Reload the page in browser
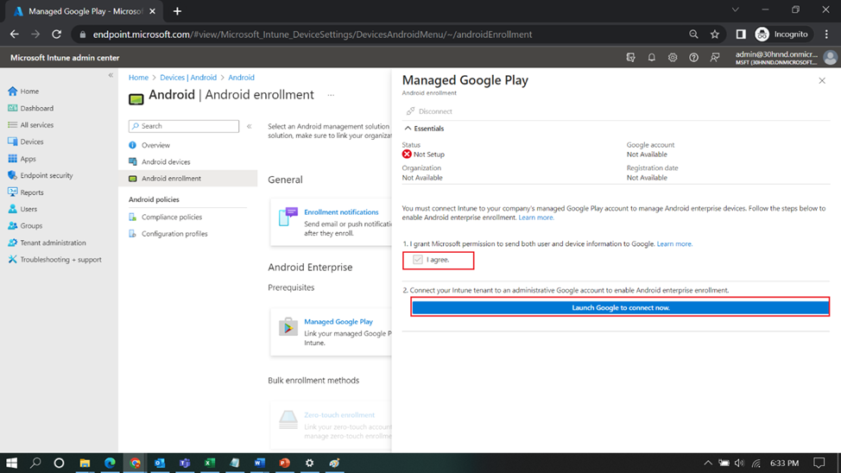The width and height of the screenshot is (841, 473). [56, 35]
